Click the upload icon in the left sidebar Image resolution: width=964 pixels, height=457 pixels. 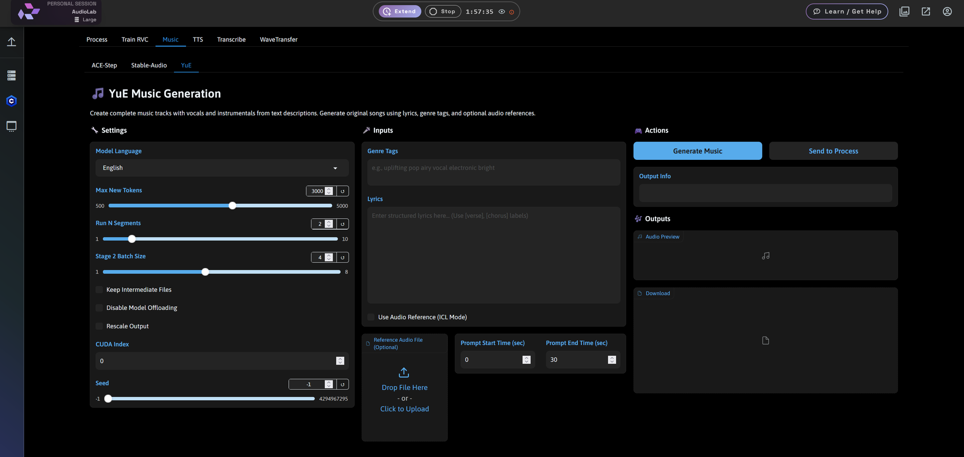(x=12, y=42)
